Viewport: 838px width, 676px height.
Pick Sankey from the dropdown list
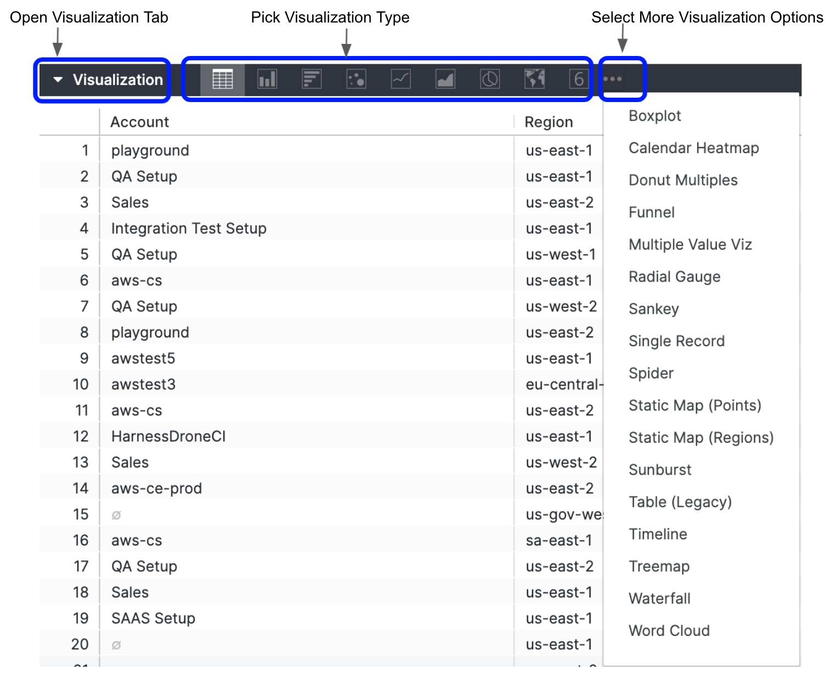(x=653, y=309)
